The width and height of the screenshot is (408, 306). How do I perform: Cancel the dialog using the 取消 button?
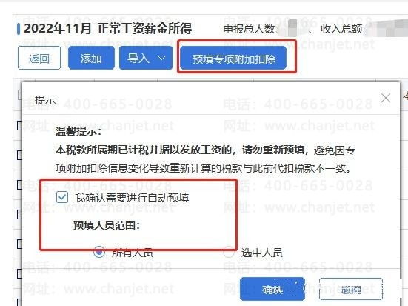pyautogui.click(x=350, y=289)
